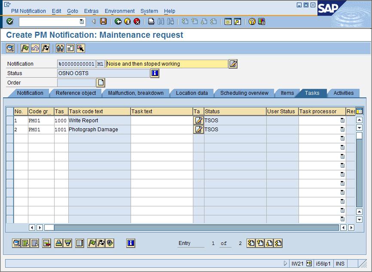This screenshot has height=272, width=372.
Task: Switch to the Scheduling overview tab
Action: tap(244, 93)
